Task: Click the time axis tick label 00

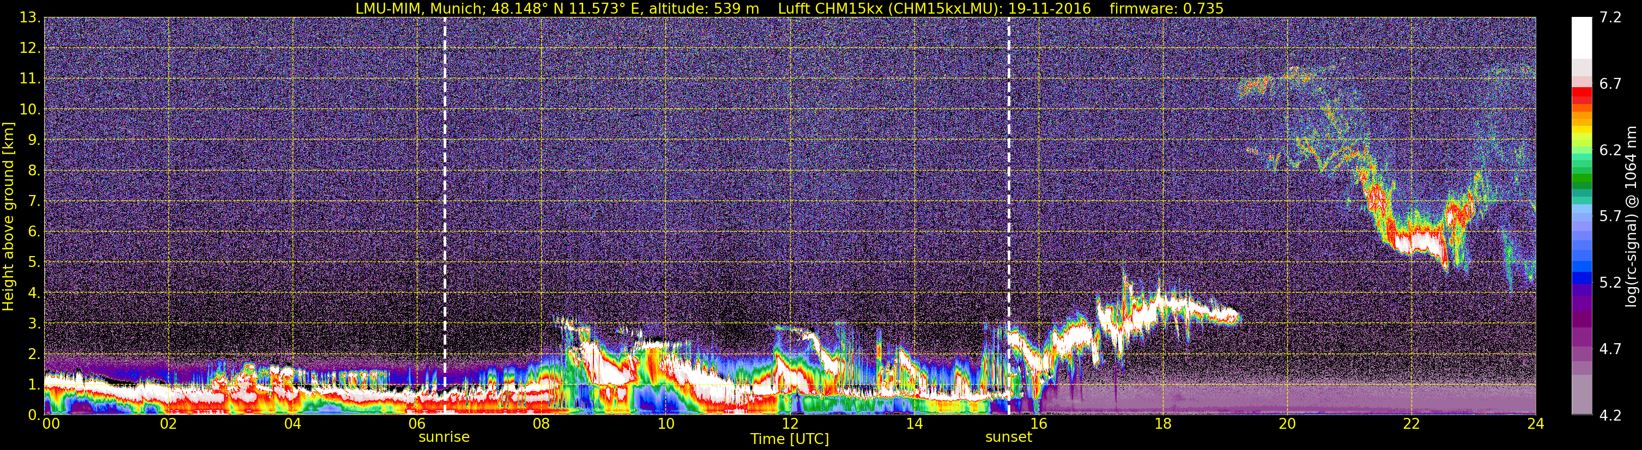Action: pyautogui.click(x=51, y=424)
